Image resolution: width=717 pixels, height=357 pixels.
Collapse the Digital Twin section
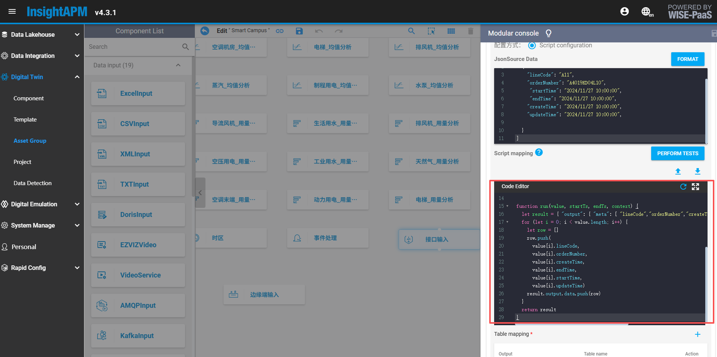pos(77,77)
